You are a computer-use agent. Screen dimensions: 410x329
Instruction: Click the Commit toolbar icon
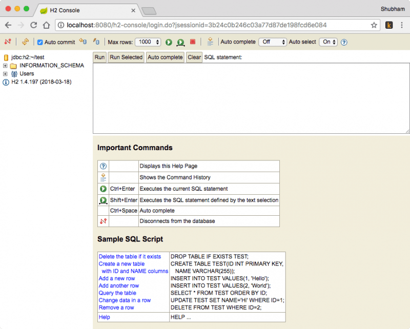tap(96, 42)
